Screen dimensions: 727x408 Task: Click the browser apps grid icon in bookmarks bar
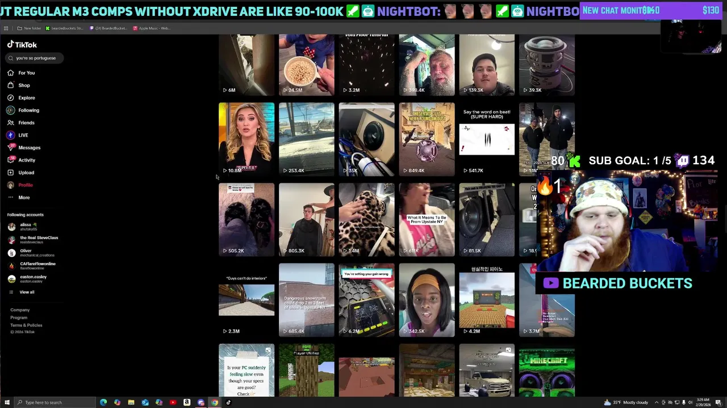[x=6, y=28]
